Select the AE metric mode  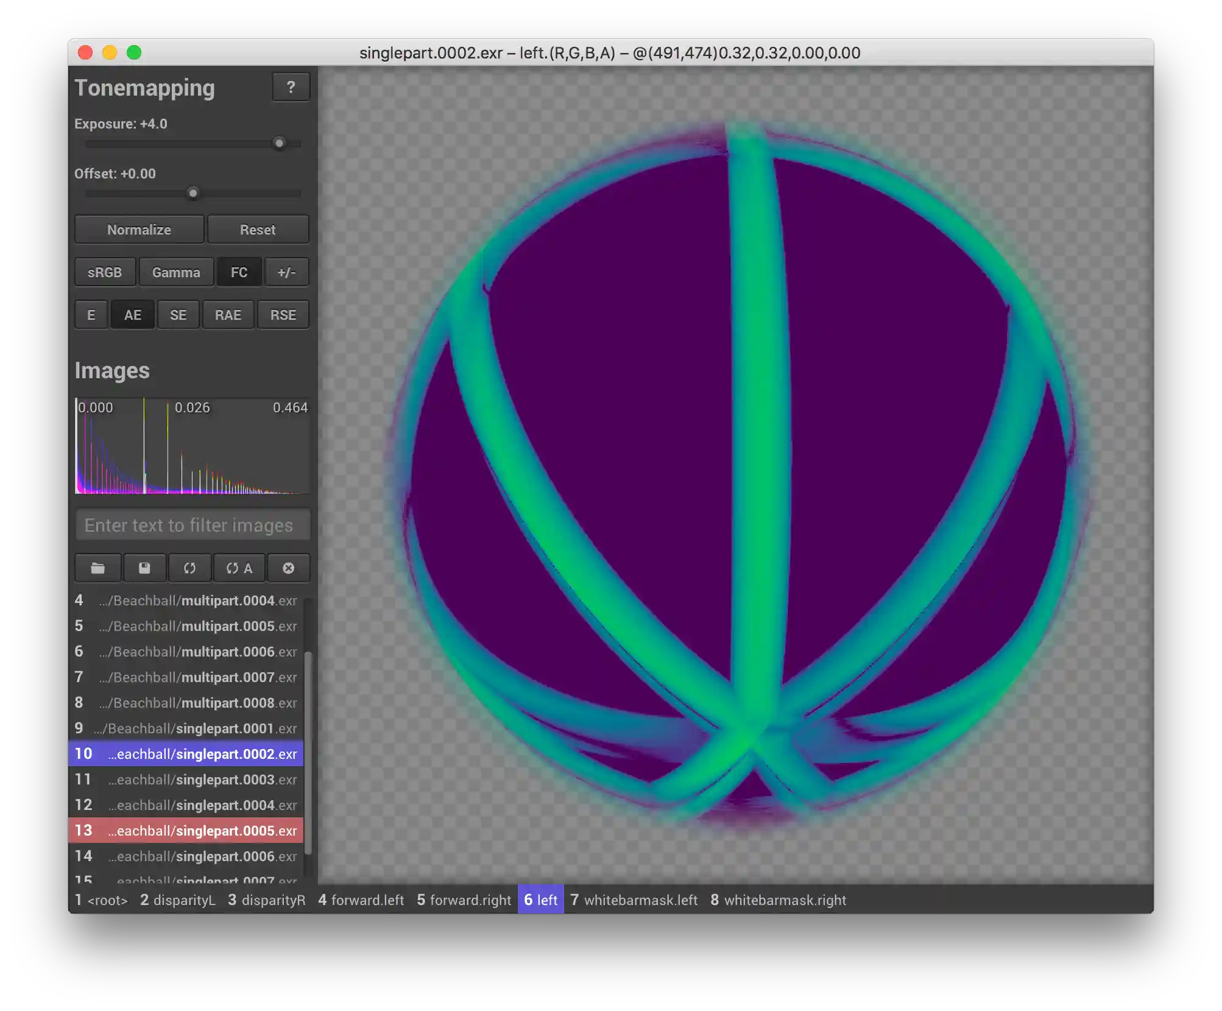132,315
